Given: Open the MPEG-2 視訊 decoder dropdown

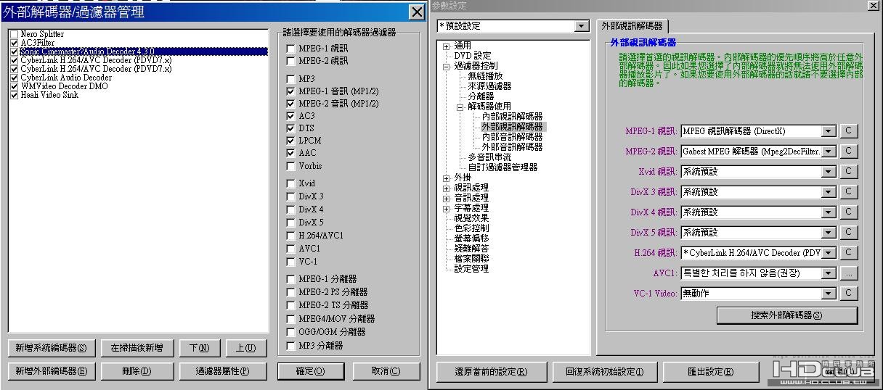Looking at the screenshot, I should (x=829, y=152).
